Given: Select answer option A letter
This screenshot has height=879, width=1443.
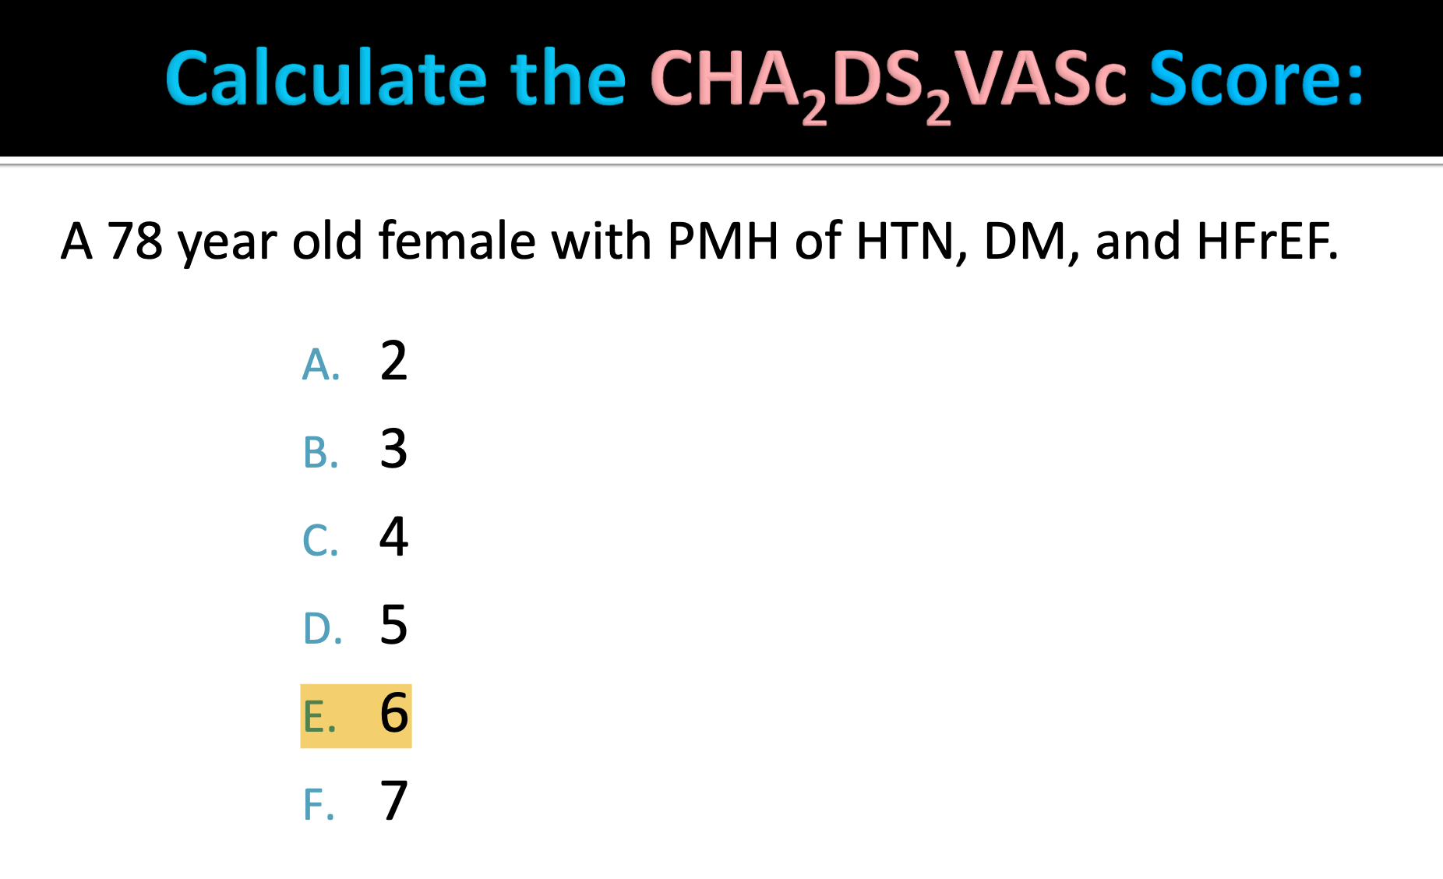Looking at the screenshot, I should [x=320, y=365].
